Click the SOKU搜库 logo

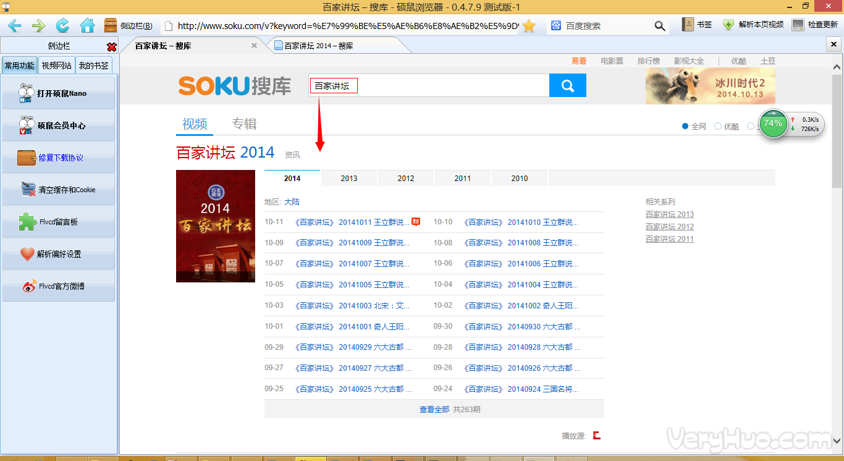tap(235, 86)
